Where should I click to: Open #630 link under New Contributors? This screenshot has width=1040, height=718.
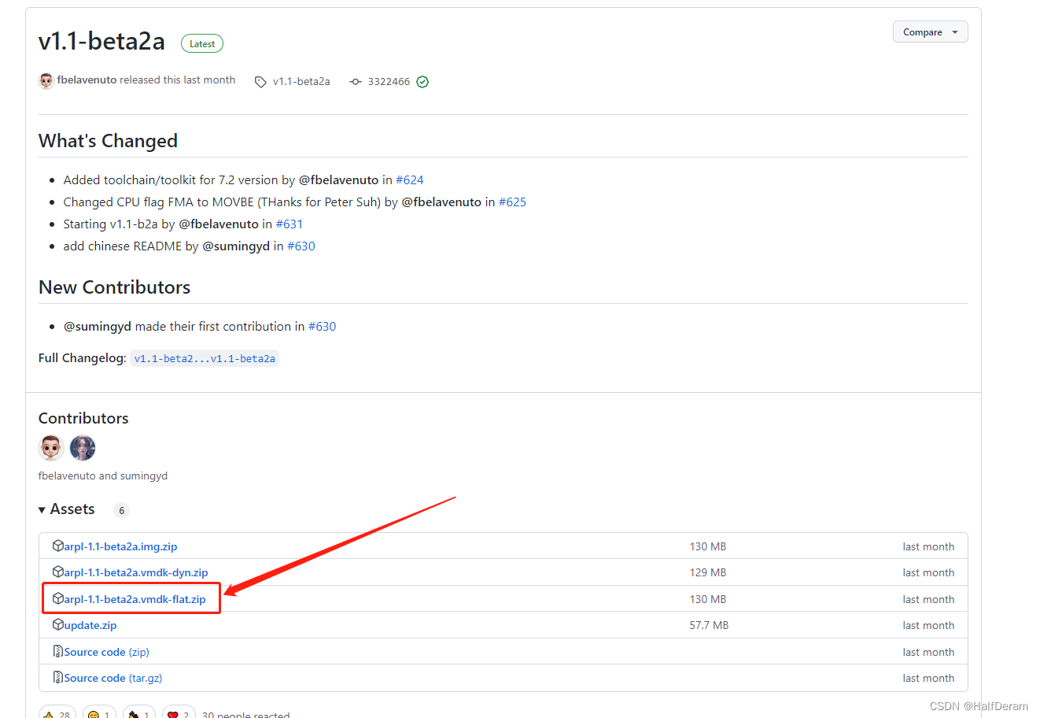point(323,327)
